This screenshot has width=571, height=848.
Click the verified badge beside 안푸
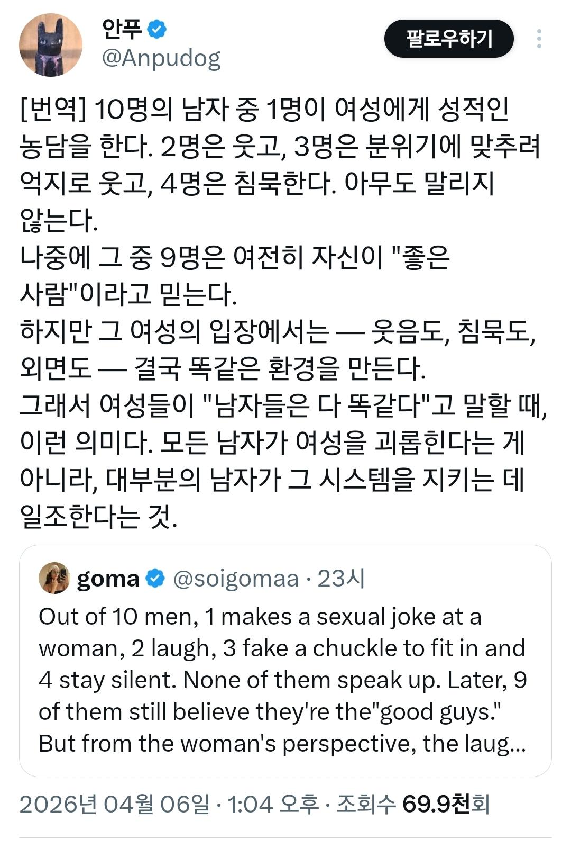tap(156, 29)
